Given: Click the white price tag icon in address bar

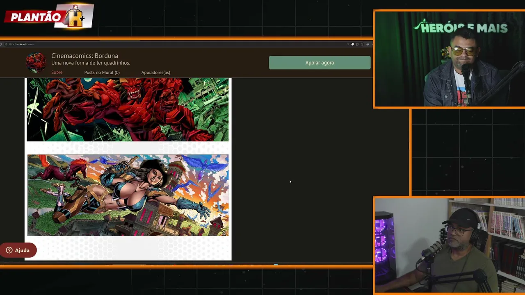Looking at the screenshot, I should coord(353,44).
